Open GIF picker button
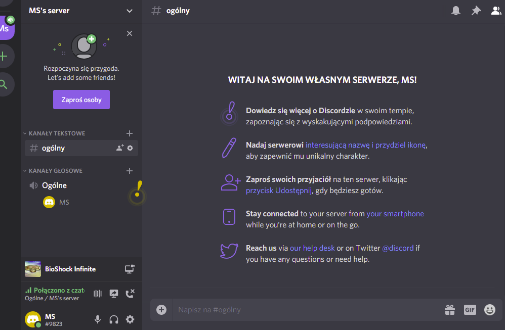Image resolution: width=505 pixels, height=330 pixels. click(470, 310)
